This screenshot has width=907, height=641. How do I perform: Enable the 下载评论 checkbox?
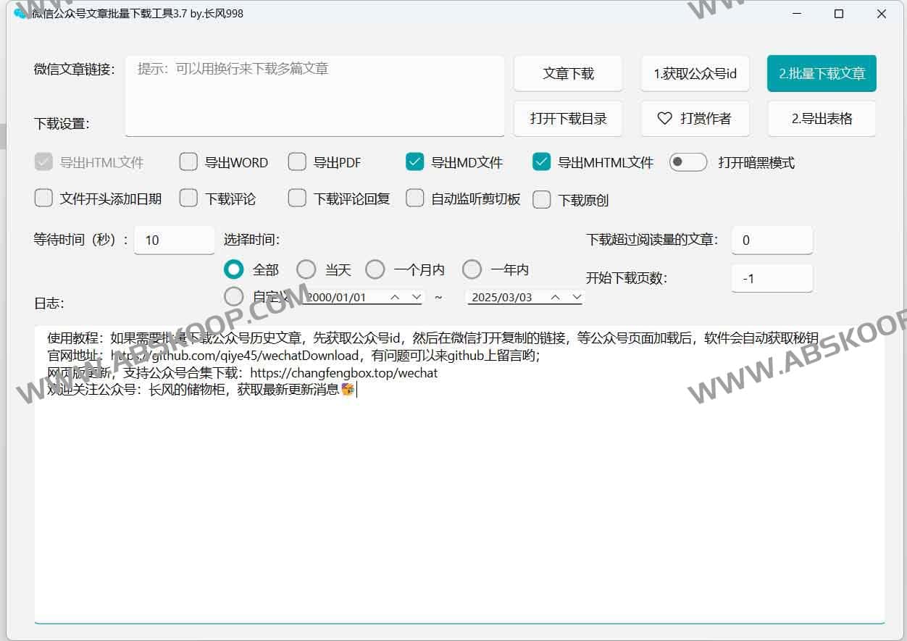(188, 198)
